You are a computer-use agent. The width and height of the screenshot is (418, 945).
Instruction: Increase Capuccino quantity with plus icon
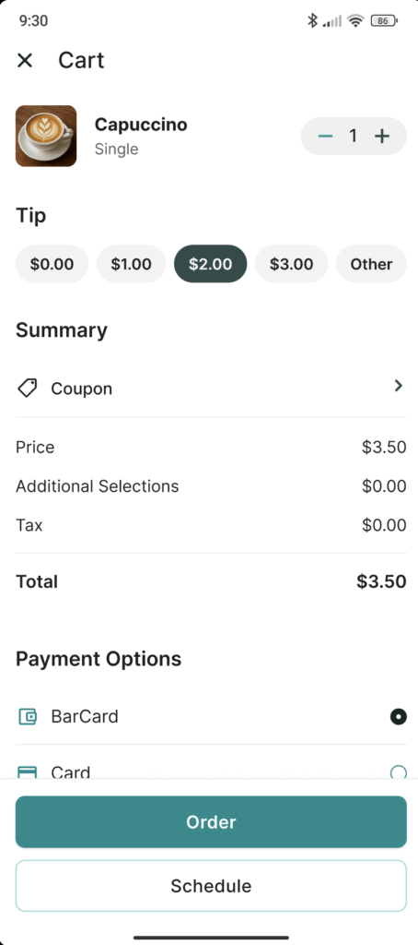tap(382, 137)
